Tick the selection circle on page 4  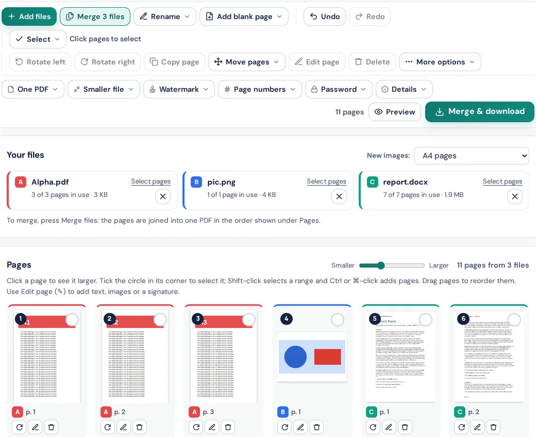pyautogui.click(x=338, y=320)
